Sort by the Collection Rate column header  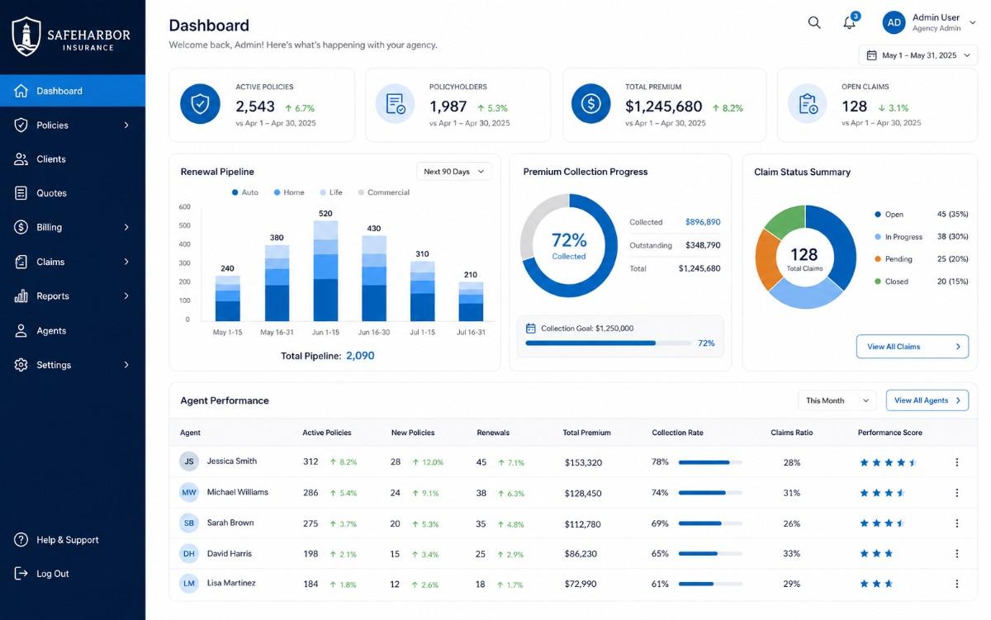[678, 433]
